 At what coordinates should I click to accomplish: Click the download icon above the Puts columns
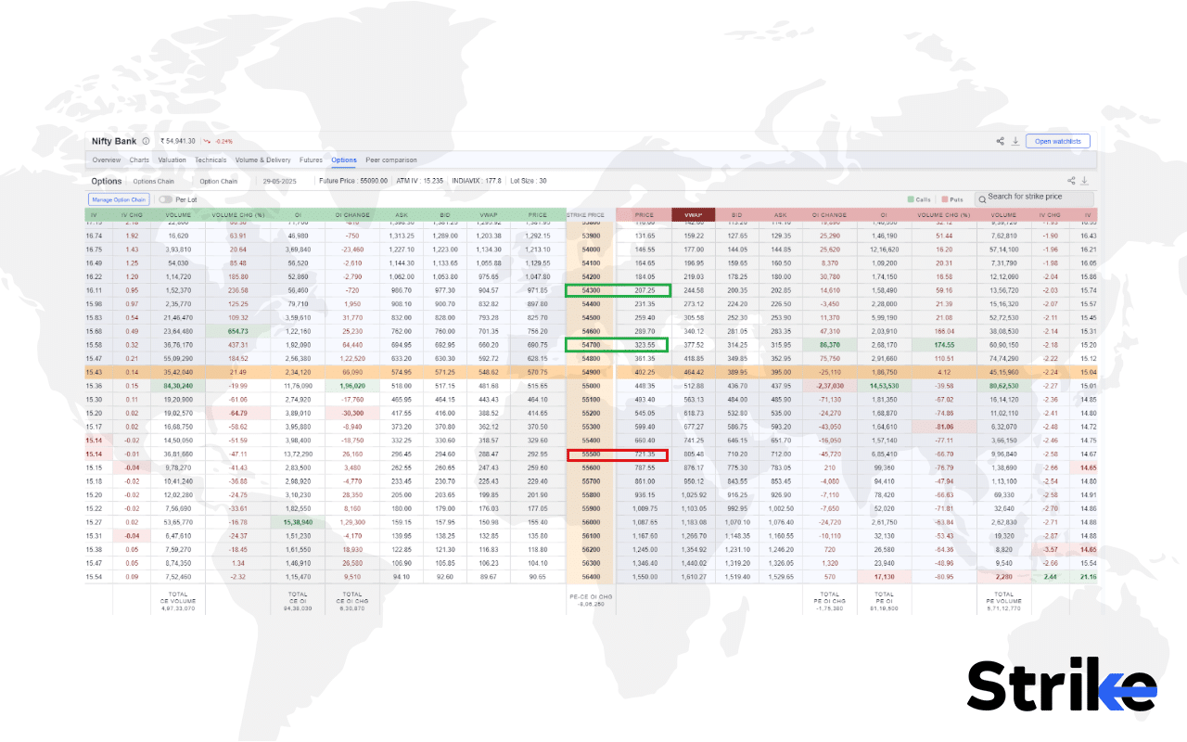[1083, 180]
